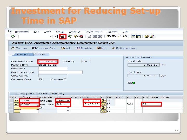187x140 pixels.
Task: Click status check icon for row 478000
Action: coord(17,104)
